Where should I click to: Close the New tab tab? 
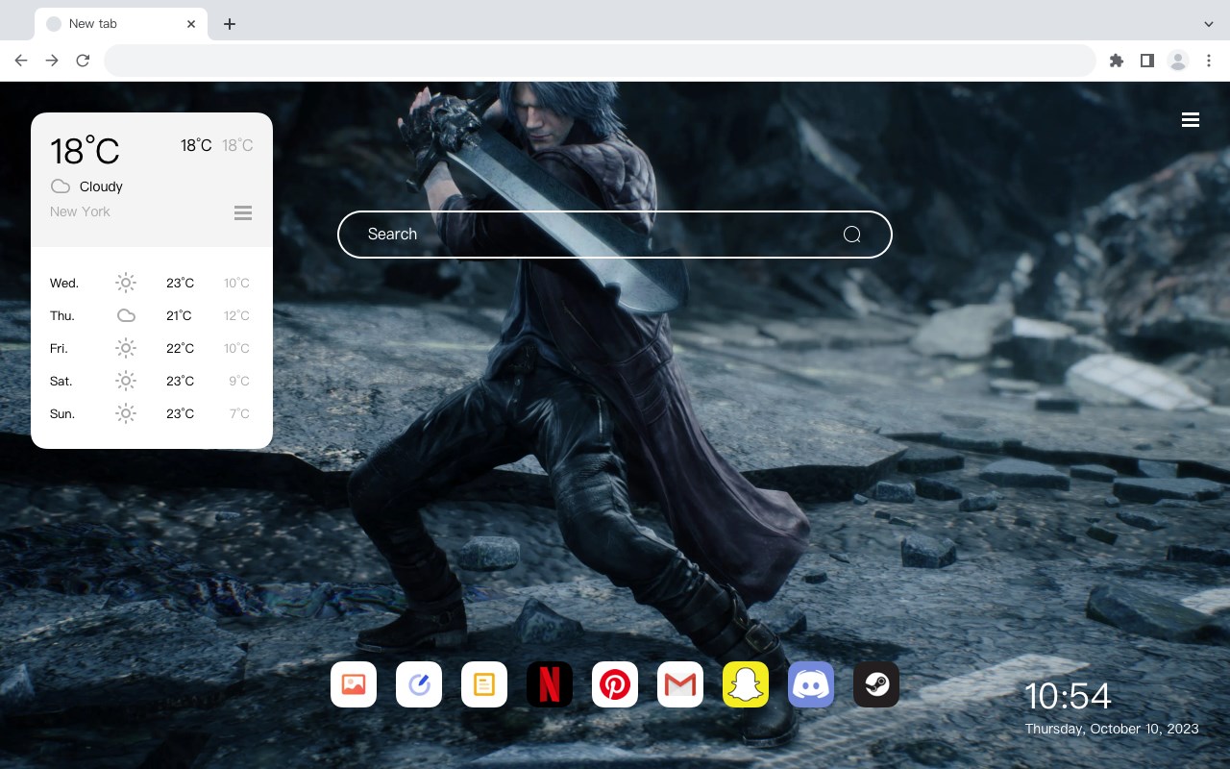(x=191, y=24)
